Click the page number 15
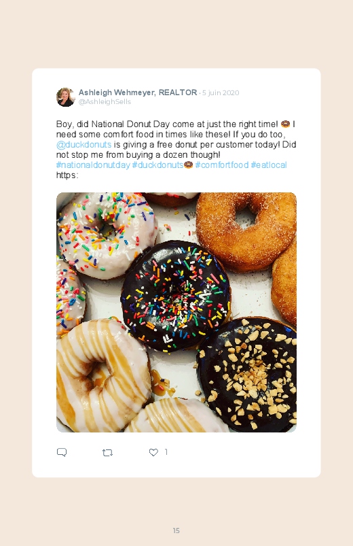The width and height of the screenshot is (353, 546). coord(176,530)
